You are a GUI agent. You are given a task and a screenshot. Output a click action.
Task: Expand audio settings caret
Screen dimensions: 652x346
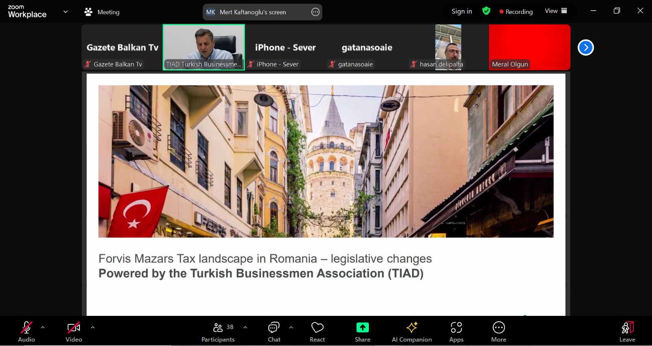click(x=43, y=327)
